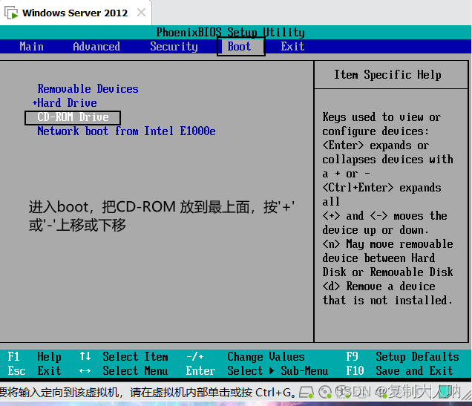Image resolution: width=472 pixels, height=406 pixels.
Task: Click the Windows Server 2012 VM tab icon
Action: tap(11, 13)
